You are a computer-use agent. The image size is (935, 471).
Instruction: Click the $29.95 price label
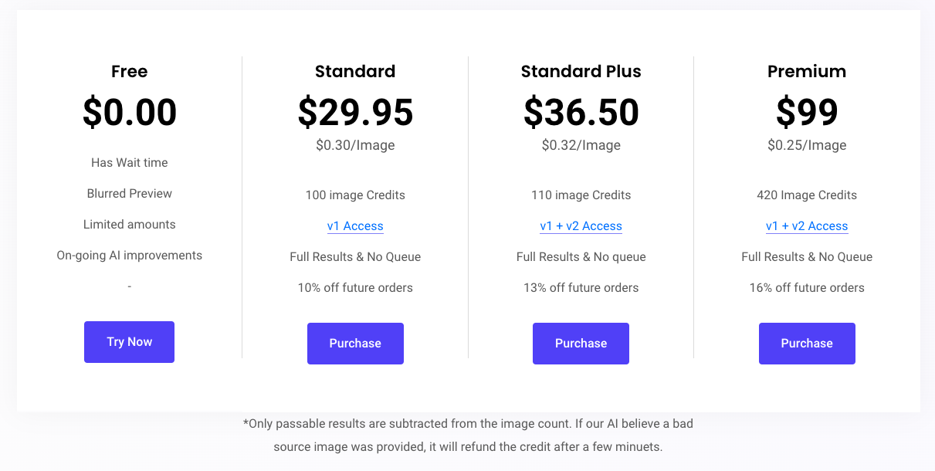coord(355,111)
